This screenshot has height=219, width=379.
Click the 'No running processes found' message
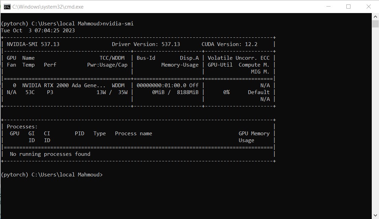point(50,154)
